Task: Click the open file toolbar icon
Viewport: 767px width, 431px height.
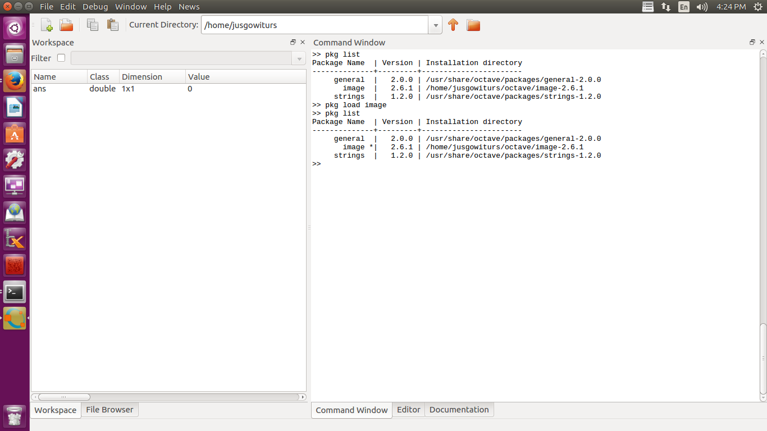Action: 67,25
